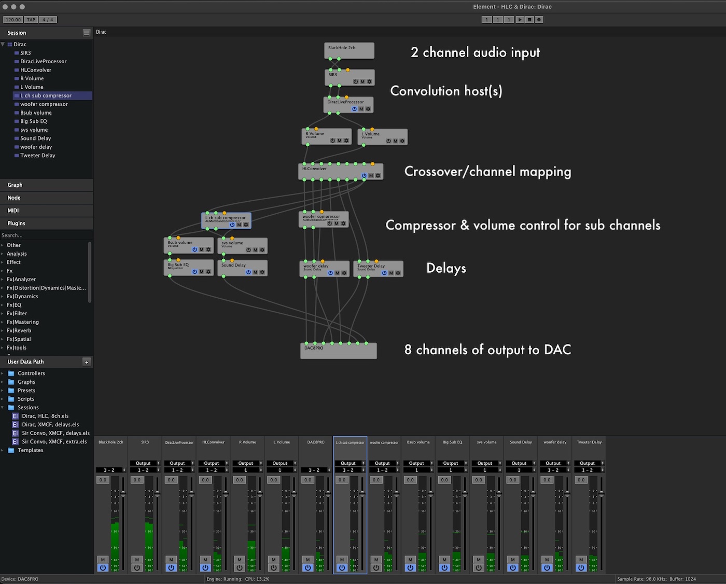Open the Node panel section
Image resolution: width=726 pixels, height=584 pixels.
47,198
